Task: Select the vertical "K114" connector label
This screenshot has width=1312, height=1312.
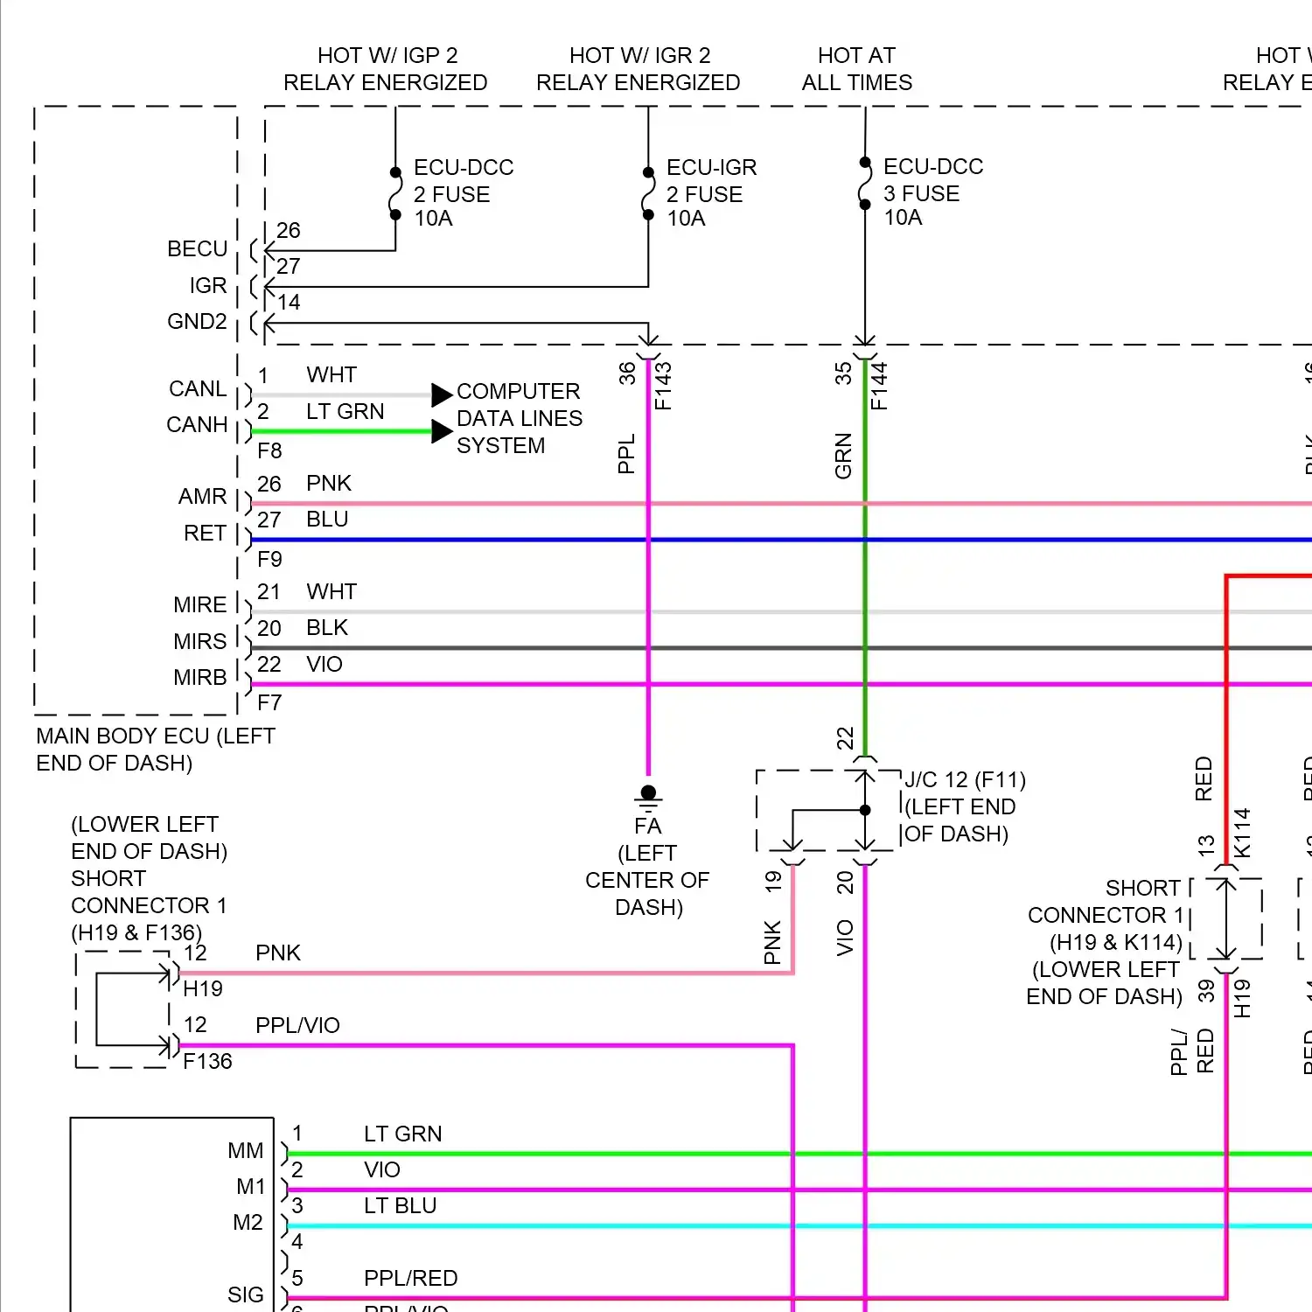Action: (x=1242, y=834)
